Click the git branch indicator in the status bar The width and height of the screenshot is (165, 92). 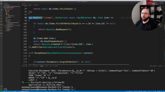pyautogui.click(x=4, y=91)
